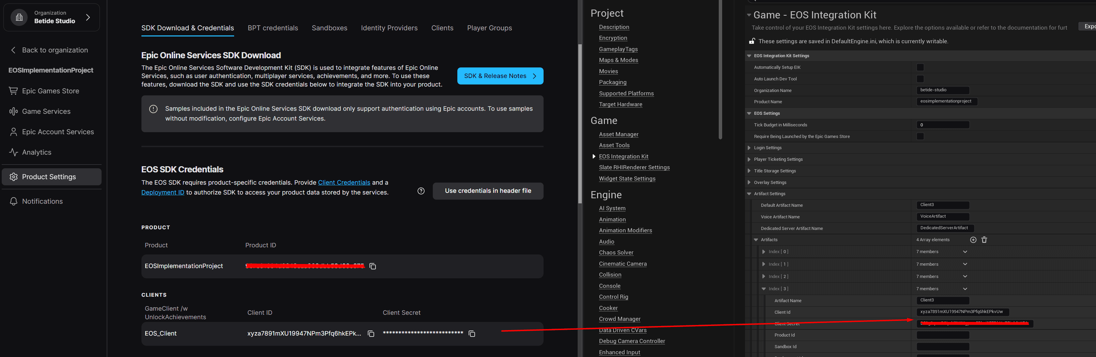Expand Artifacts Index [ 0 ] entry
The image size is (1096, 357).
tap(764, 252)
